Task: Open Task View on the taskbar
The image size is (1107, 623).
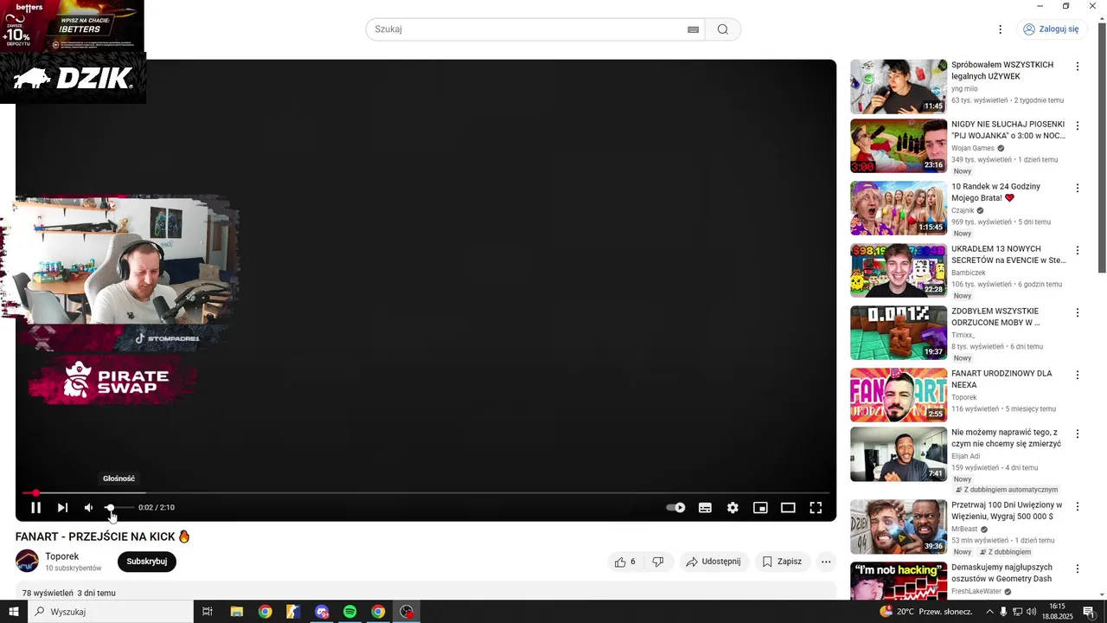Action: pyautogui.click(x=208, y=612)
